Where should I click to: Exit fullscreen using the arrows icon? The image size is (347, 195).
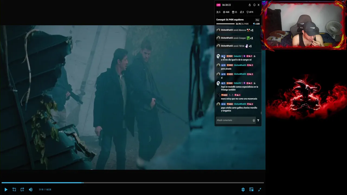260,190
